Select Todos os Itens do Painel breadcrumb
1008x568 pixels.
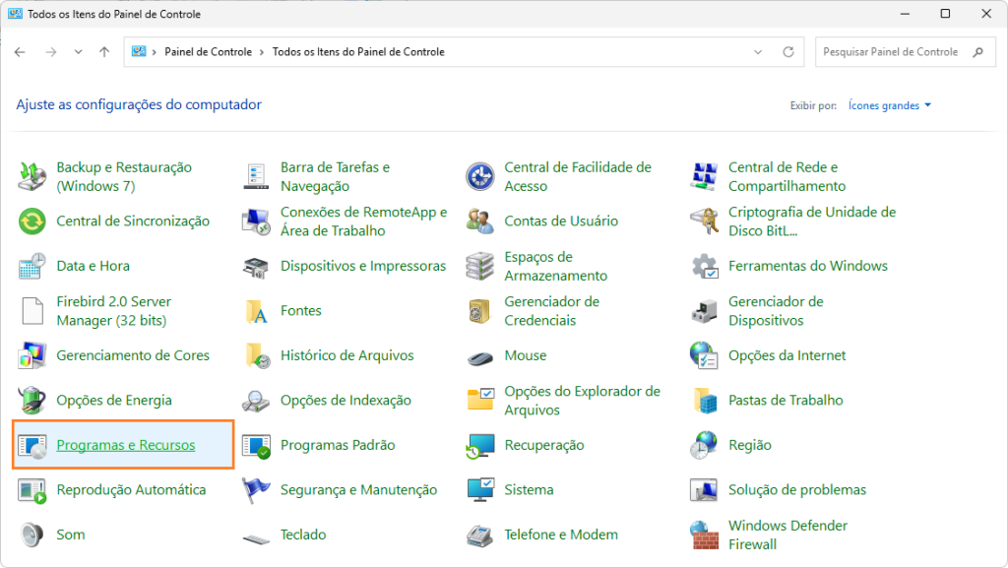pyautogui.click(x=357, y=52)
